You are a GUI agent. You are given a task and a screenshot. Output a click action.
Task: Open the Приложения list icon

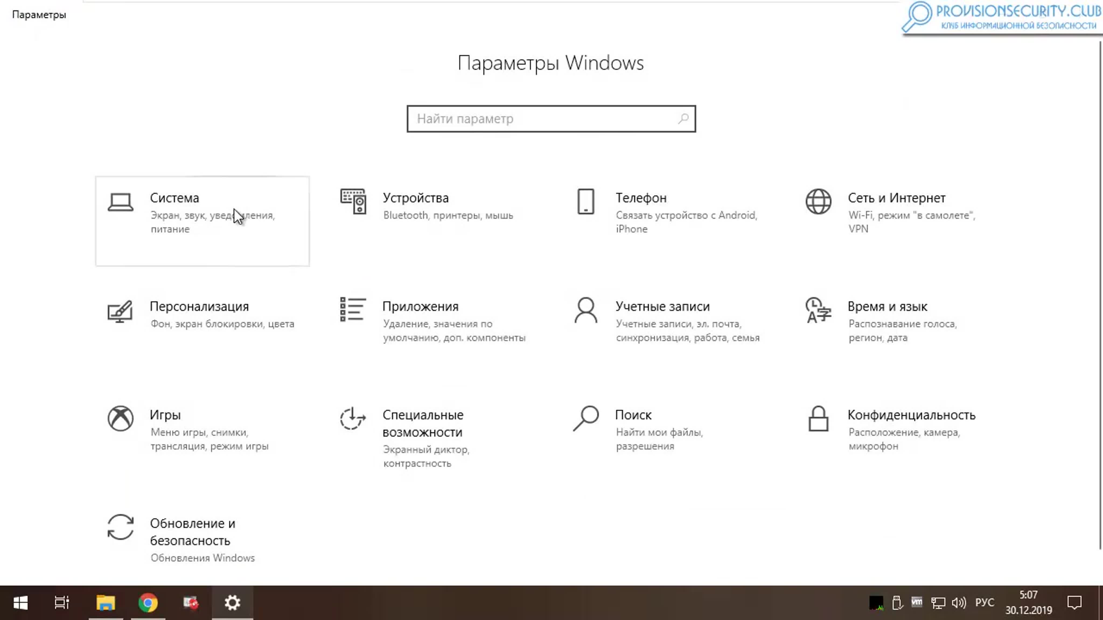coord(353,310)
